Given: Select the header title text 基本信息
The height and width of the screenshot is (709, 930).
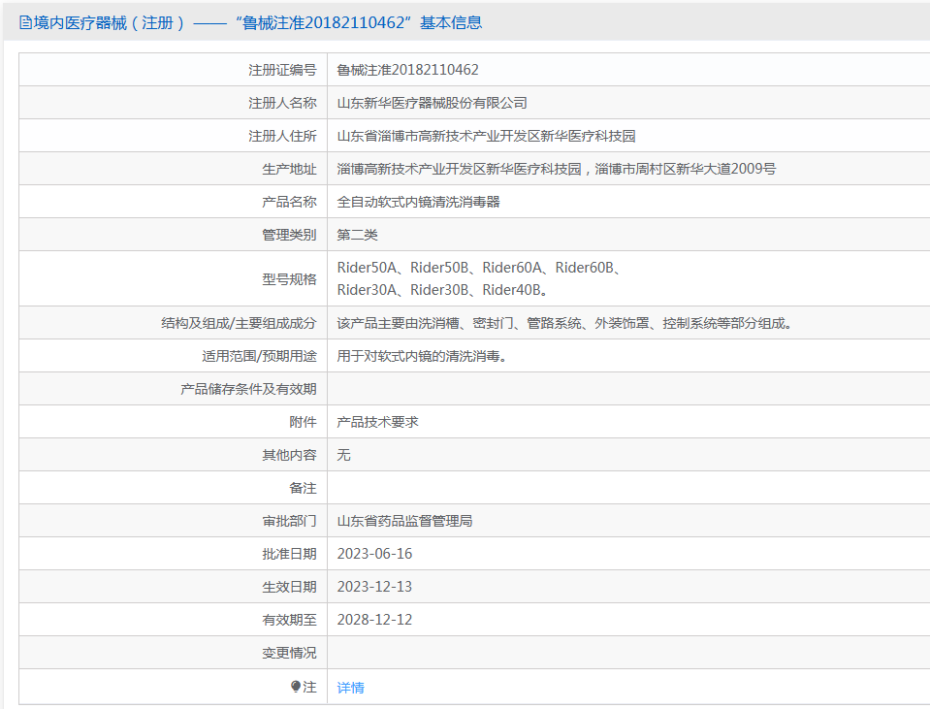Looking at the screenshot, I should pos(451,23).
